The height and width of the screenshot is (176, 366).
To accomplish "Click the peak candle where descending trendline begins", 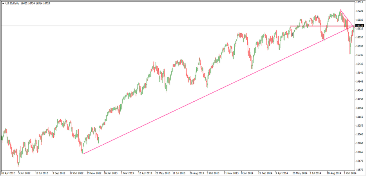I will pyautogui.click(x=340, y=10).
